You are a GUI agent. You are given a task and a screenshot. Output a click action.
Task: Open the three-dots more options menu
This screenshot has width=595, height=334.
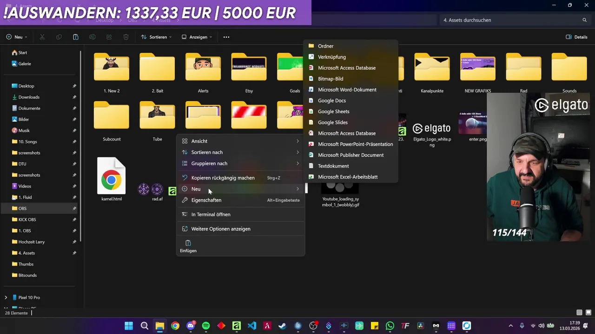click(226, 37)
